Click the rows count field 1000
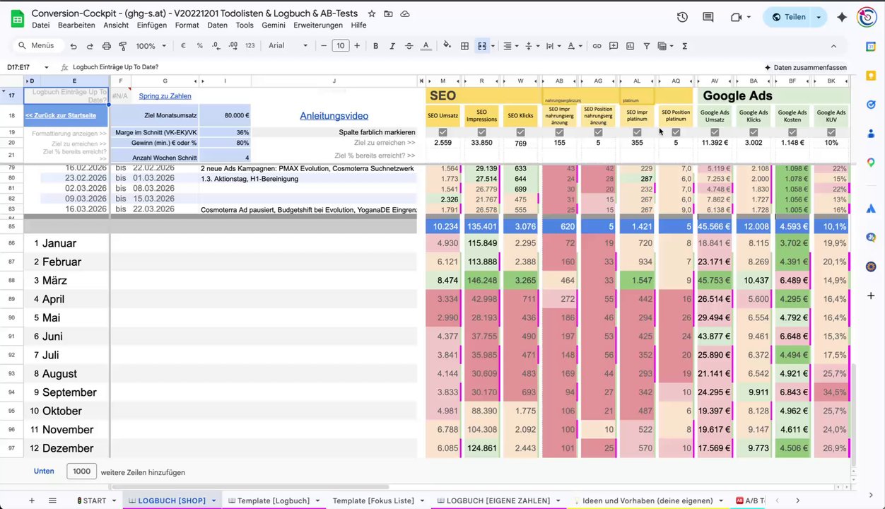Image resolution: width=885 pixels, height=509 pixels. (82, 472)
